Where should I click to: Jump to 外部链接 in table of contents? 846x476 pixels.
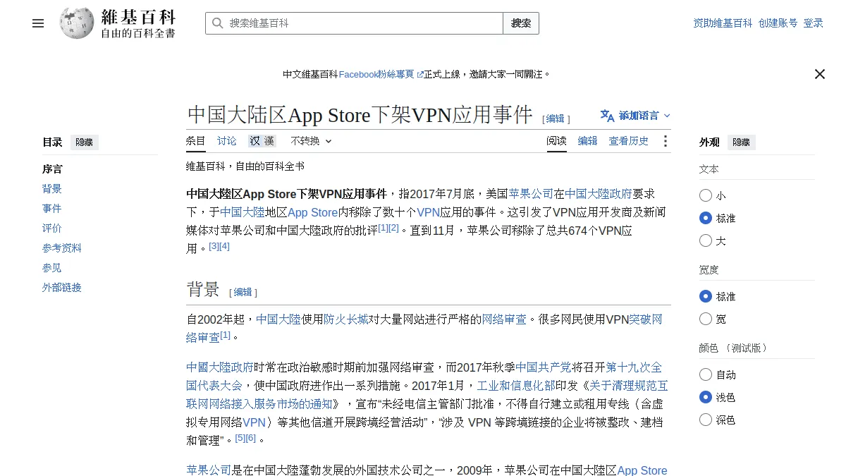click(x=62, y=288)
